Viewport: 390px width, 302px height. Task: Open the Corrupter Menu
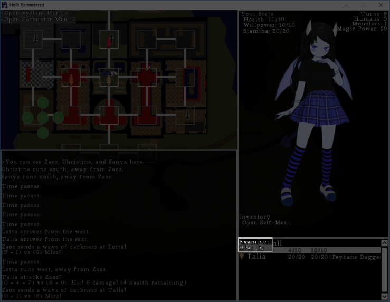39,20
